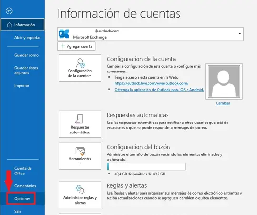
Task: Click the Cambiar link under the photo
Action: tap(223, 103)
